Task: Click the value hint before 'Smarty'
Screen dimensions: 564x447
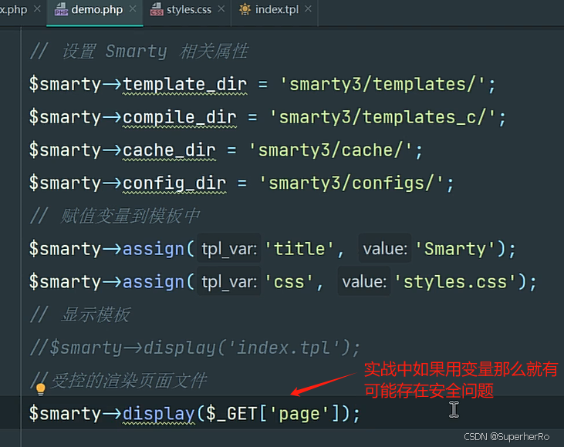Action: coord(385,250)
